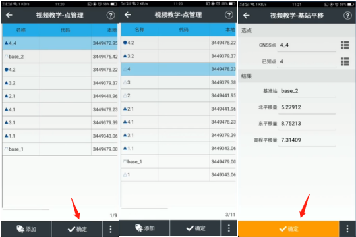Image resolution: width=356 pixels, height=237 pixels.
Task: Click 代码 column header in middle table
Action: [184, 30]
